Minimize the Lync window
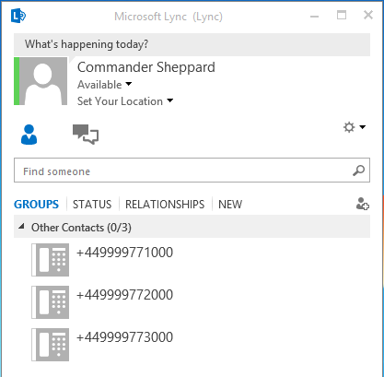This screenshot has height=377, width=384. [315, 16]
